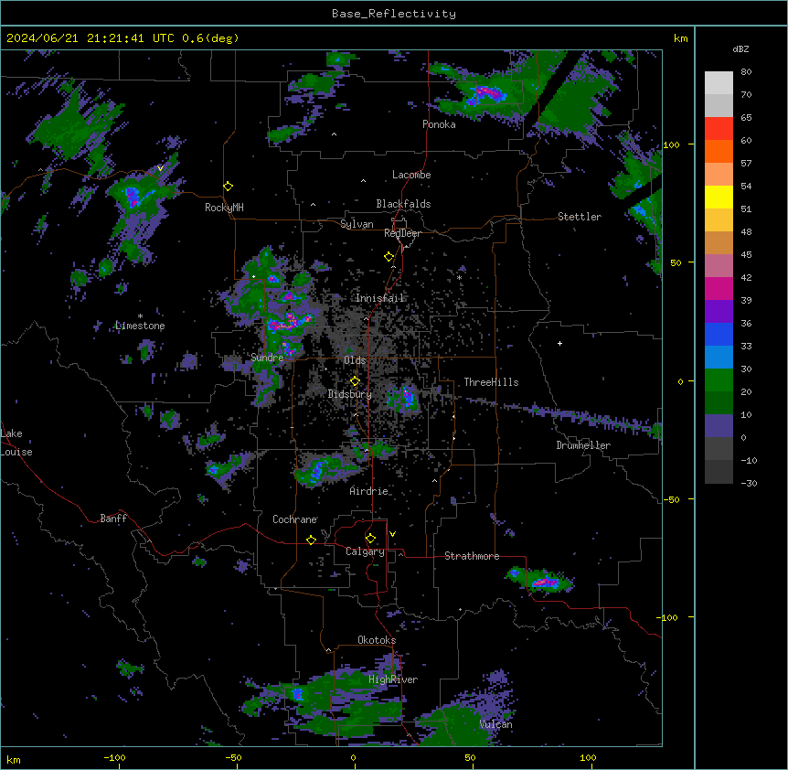Click the Sundre label
The height and width of the screenshot is (770, 788).
point(267,358)
